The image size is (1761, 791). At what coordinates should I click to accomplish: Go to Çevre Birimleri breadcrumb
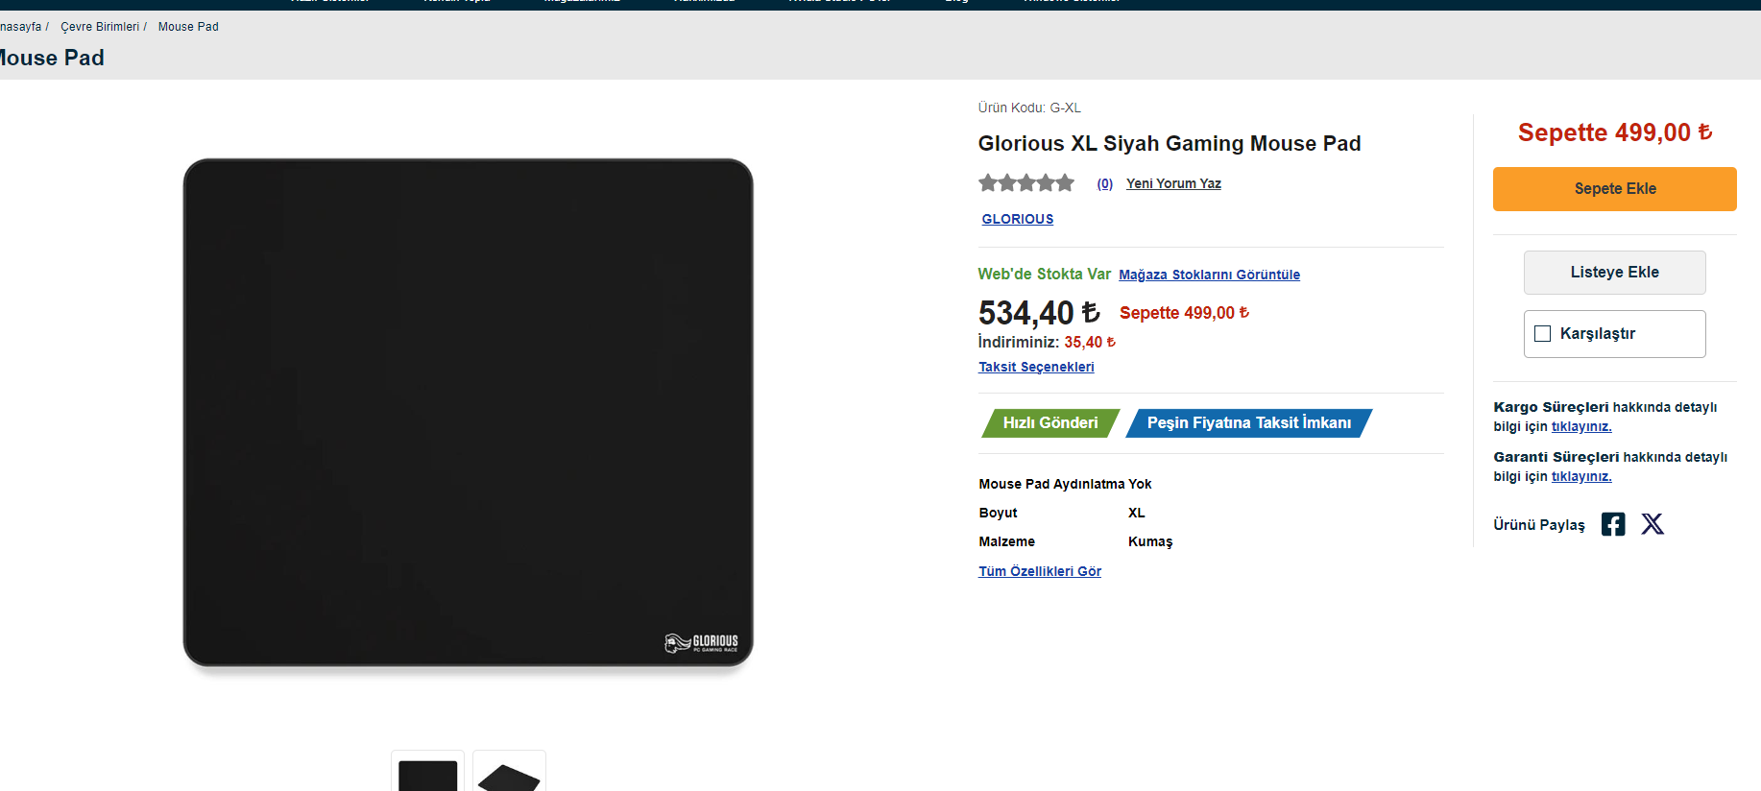(x=100, y=27)
